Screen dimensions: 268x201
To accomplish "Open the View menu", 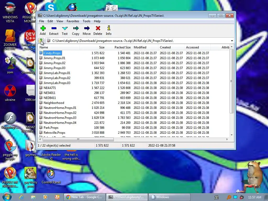I will click(x=60, y=21).
